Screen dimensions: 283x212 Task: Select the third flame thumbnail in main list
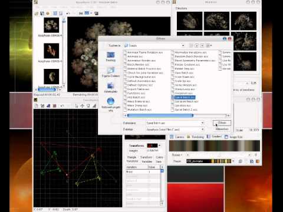point(51,77)
